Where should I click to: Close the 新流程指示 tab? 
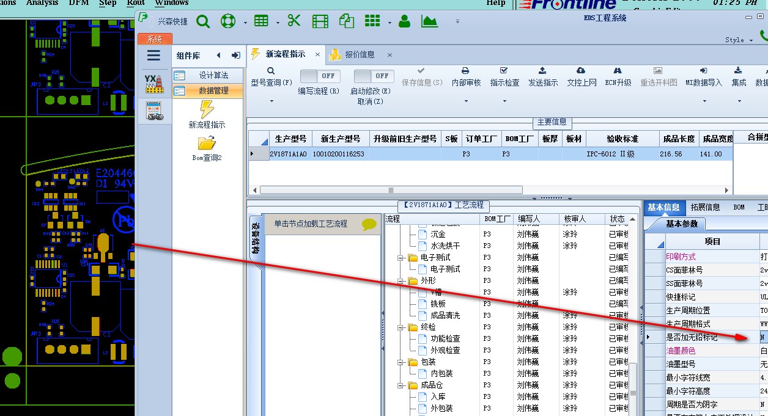(x=317, y=54)
